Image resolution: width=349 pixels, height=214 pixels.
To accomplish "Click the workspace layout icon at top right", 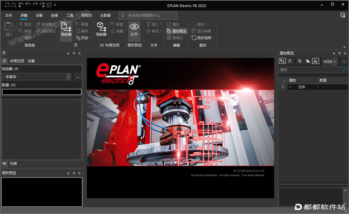I will [x=343, y=15].
